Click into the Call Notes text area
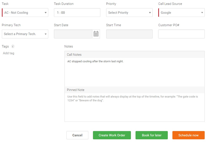This screenshot has height=145, width=215. click(x=134, y=72)
